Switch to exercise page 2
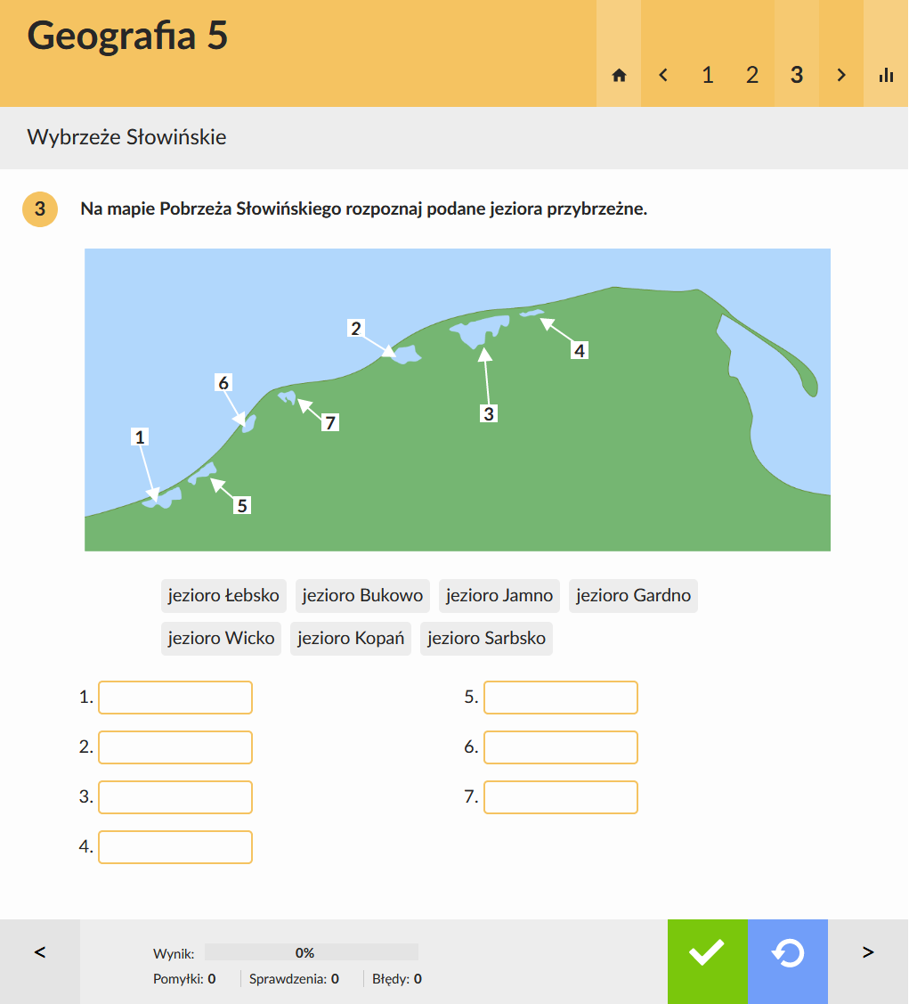Image resolution: width=909 pixels, height=1004 pixels. click(752, 76)
